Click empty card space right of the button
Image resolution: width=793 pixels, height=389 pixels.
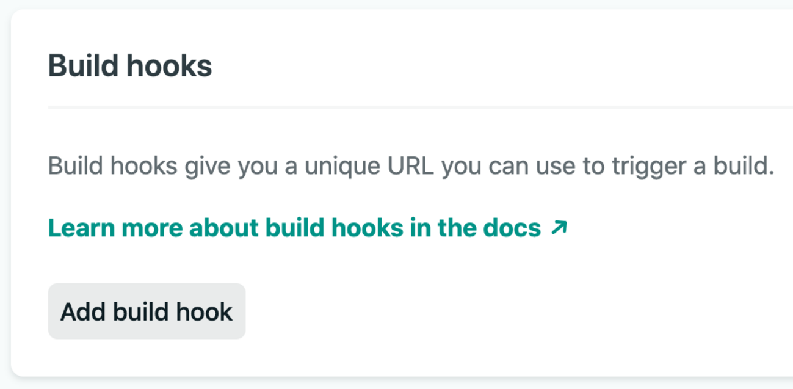pos(488,311)
